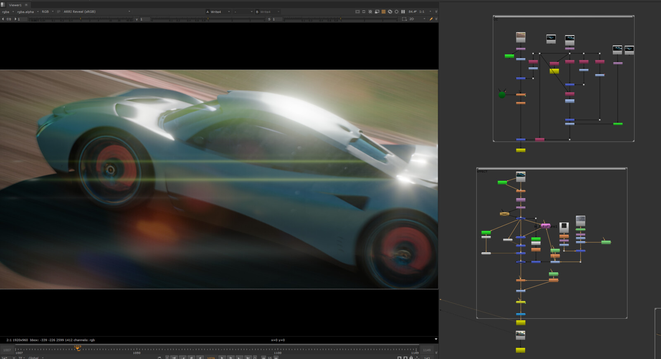Click the timeline playhead at frame 1029

[78, 348]
